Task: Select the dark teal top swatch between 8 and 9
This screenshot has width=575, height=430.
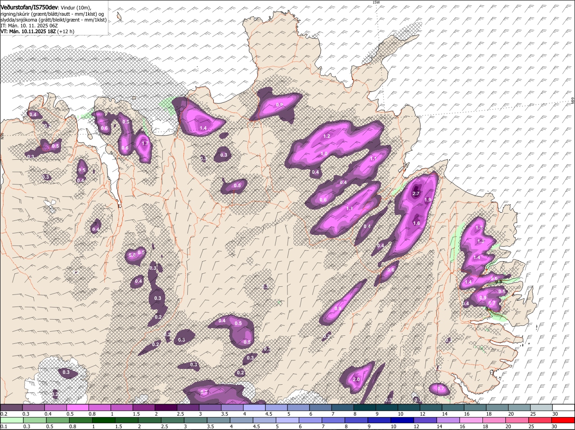Action: (364, 408)
